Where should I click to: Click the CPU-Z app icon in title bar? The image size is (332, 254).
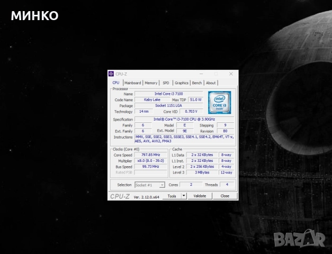111,74
